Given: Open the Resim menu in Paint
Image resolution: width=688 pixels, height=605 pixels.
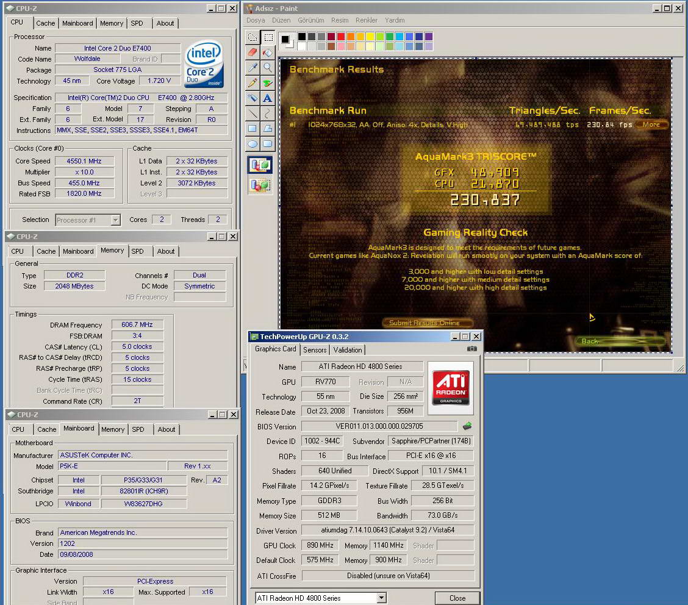Looking at the screenshot, I should 340,20.
